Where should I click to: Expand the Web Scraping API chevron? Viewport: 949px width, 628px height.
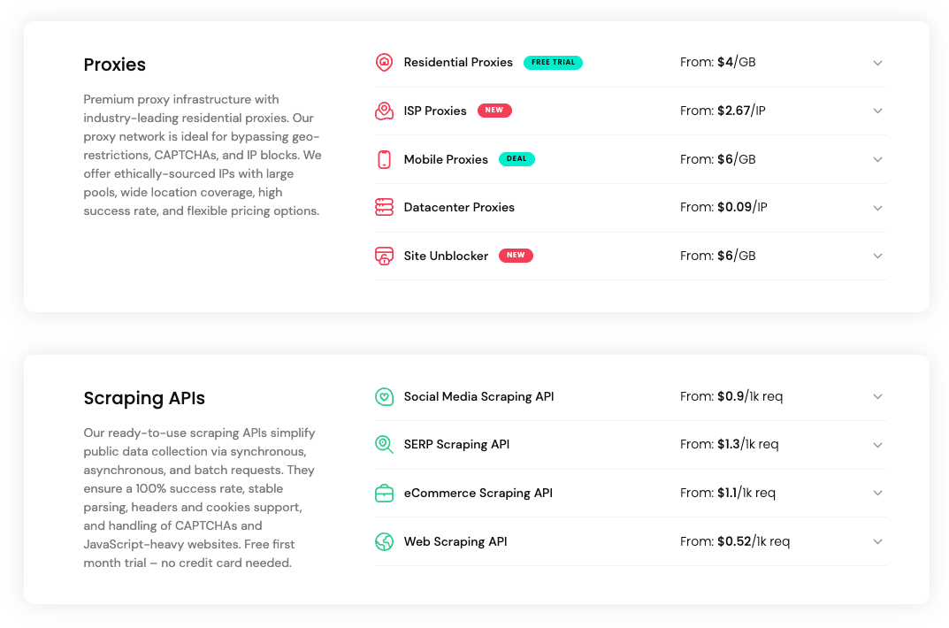pos(877,541)
